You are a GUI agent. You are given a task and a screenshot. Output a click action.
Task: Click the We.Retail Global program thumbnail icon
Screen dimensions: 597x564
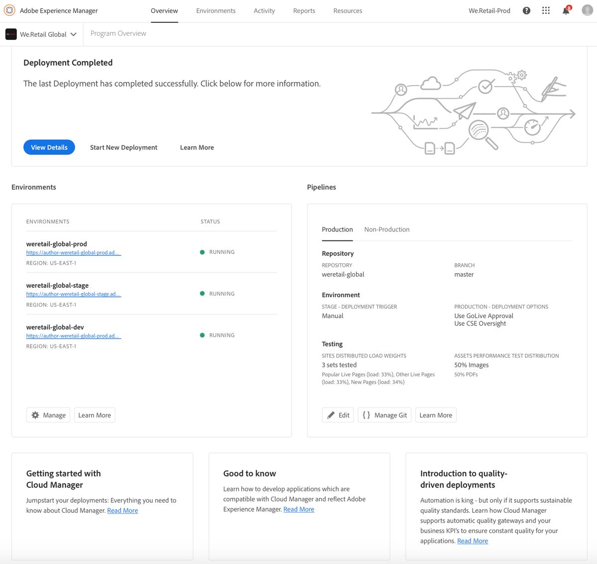[11, 34]
